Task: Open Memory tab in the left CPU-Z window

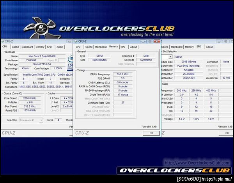Action: [x=40, y=47]
